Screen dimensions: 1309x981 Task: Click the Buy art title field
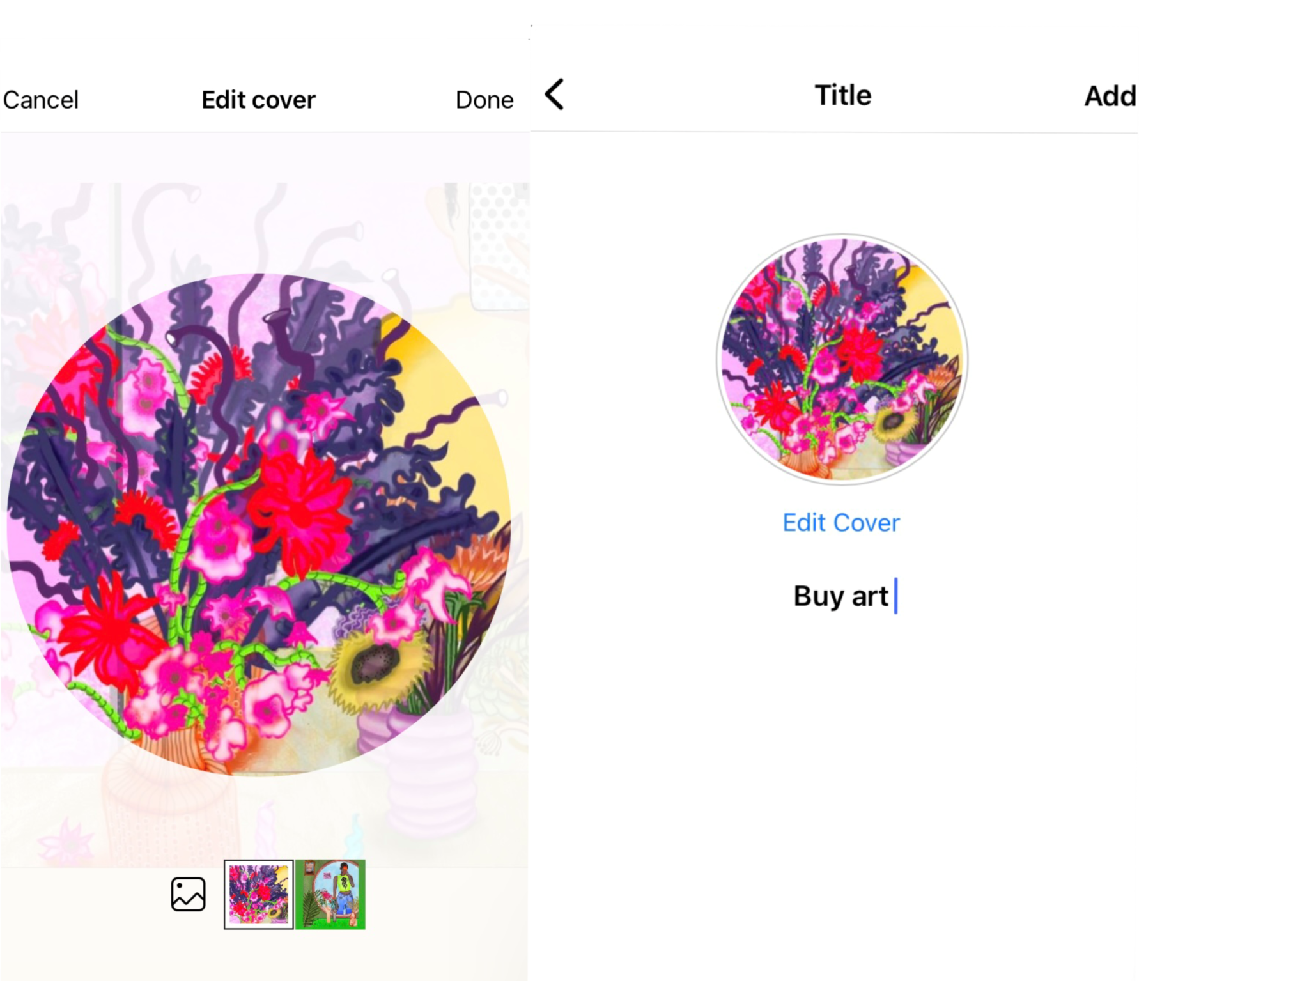point(841,596)
